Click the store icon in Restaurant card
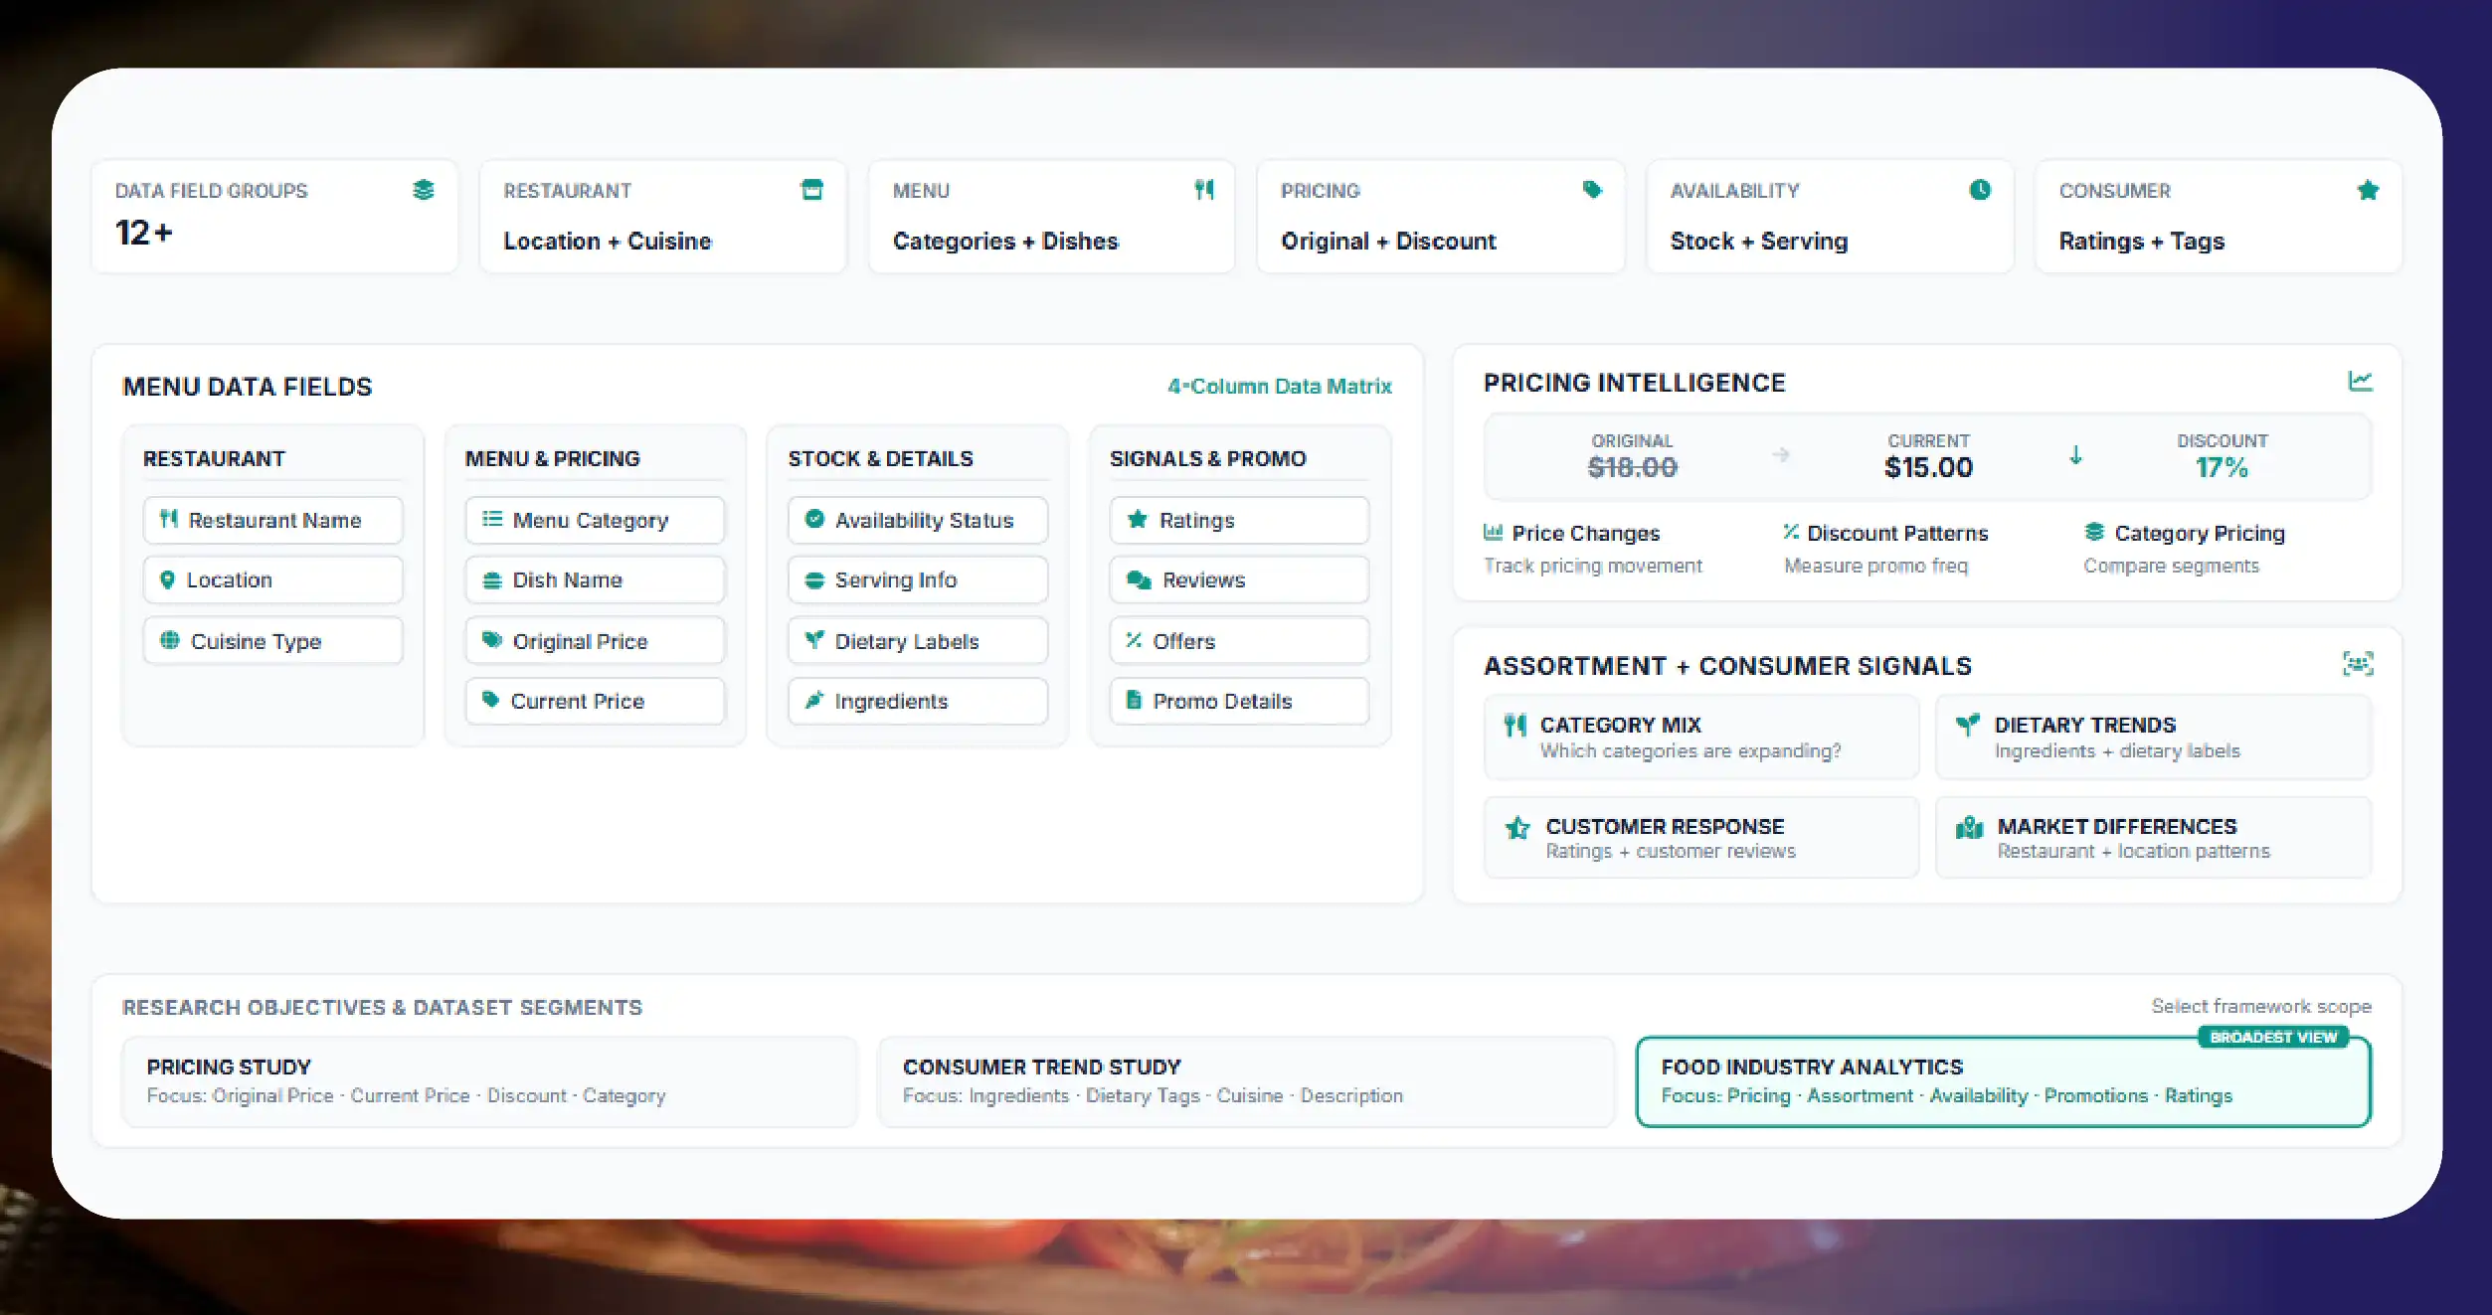Image resolution: width=2492 pixels, height=1315 pixels. [812, 190]
